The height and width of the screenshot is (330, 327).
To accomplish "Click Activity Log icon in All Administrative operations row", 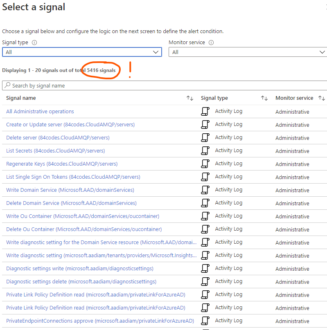I will 205,112.
